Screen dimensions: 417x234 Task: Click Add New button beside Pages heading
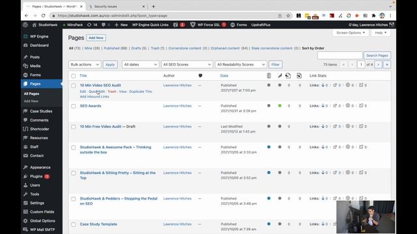tap(96, 38)
